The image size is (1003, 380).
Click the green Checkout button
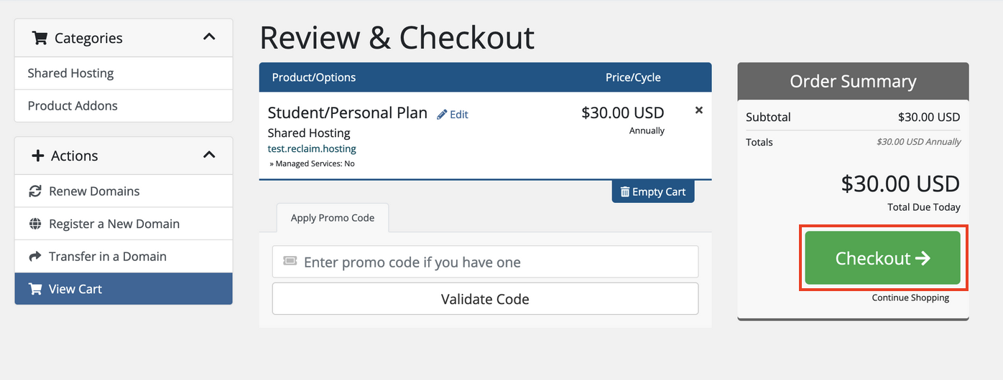point(882,258)
